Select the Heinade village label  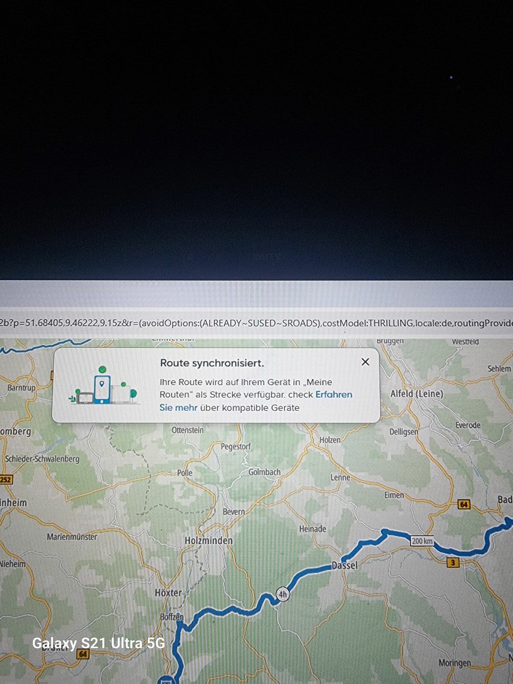click(313, 529)
